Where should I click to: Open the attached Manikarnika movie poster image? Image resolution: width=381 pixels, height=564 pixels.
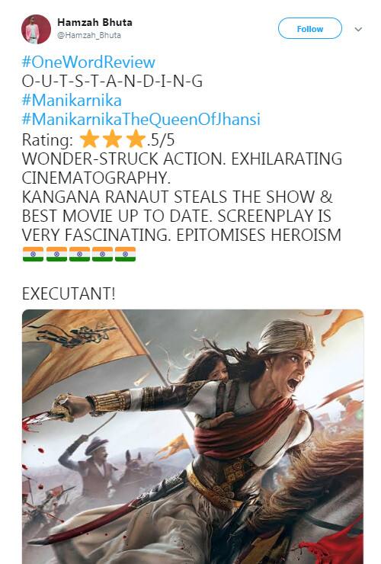tap(193, 436)
